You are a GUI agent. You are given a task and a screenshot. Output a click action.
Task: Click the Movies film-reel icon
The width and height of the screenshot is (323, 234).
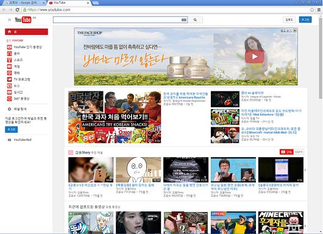10,73
